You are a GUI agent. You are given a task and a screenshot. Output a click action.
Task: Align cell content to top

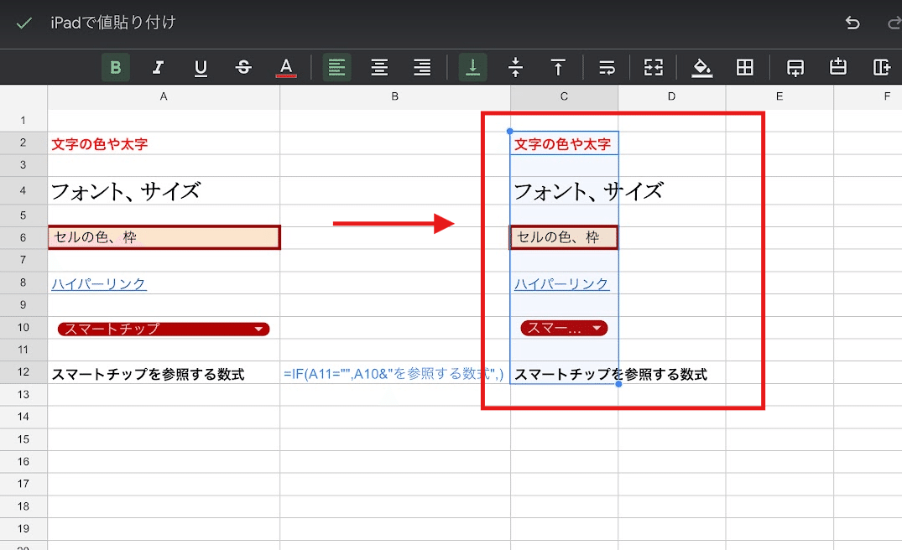[x=558, y=67]
